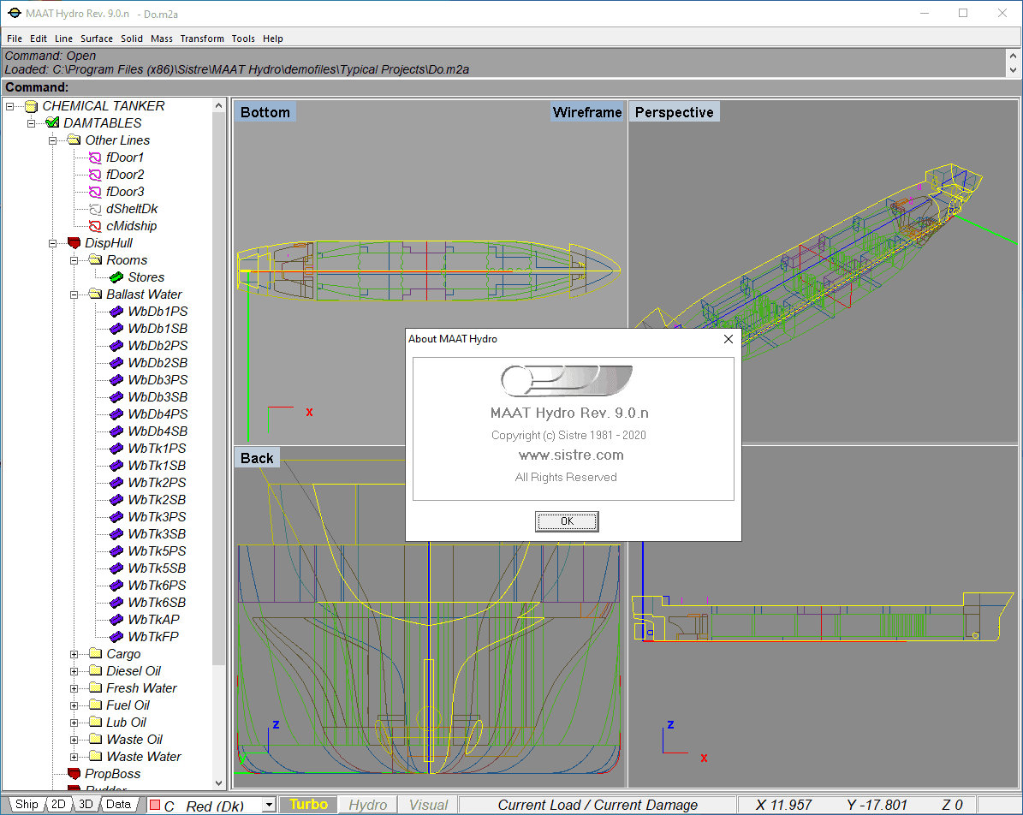
Task: Click the Wireframe view mode label
Action: pyautogui.click(x=586, y=112)
